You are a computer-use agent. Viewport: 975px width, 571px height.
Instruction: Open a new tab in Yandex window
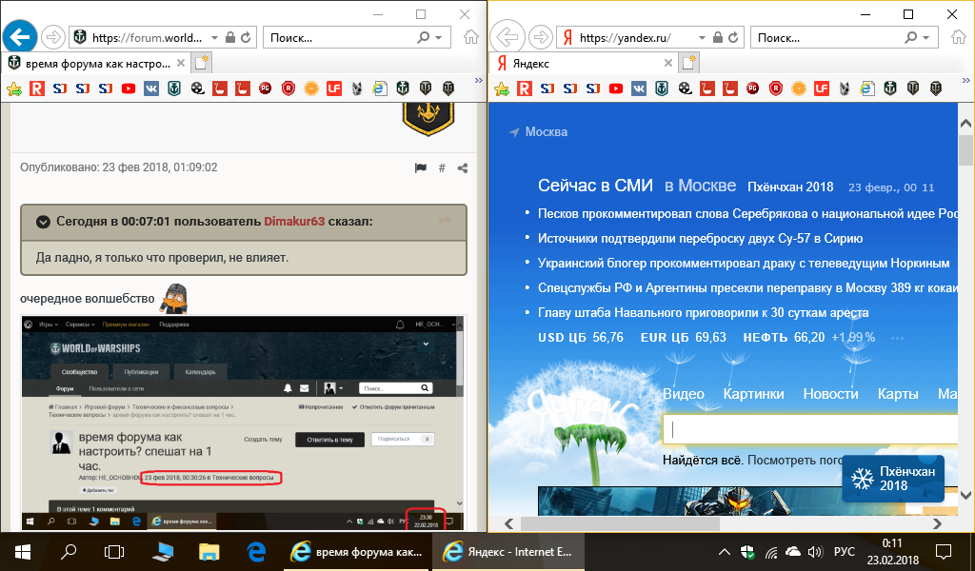pyautogui.click(x=689, y=63)
